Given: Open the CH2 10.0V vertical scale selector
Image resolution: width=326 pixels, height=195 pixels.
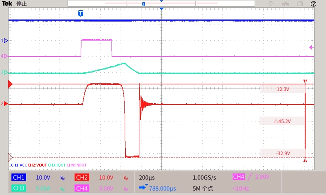Looking at the screenshot, I should tap(106, 177).
